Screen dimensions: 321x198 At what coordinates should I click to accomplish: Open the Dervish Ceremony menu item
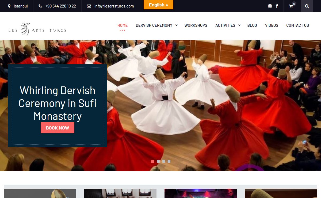point(154,25)
